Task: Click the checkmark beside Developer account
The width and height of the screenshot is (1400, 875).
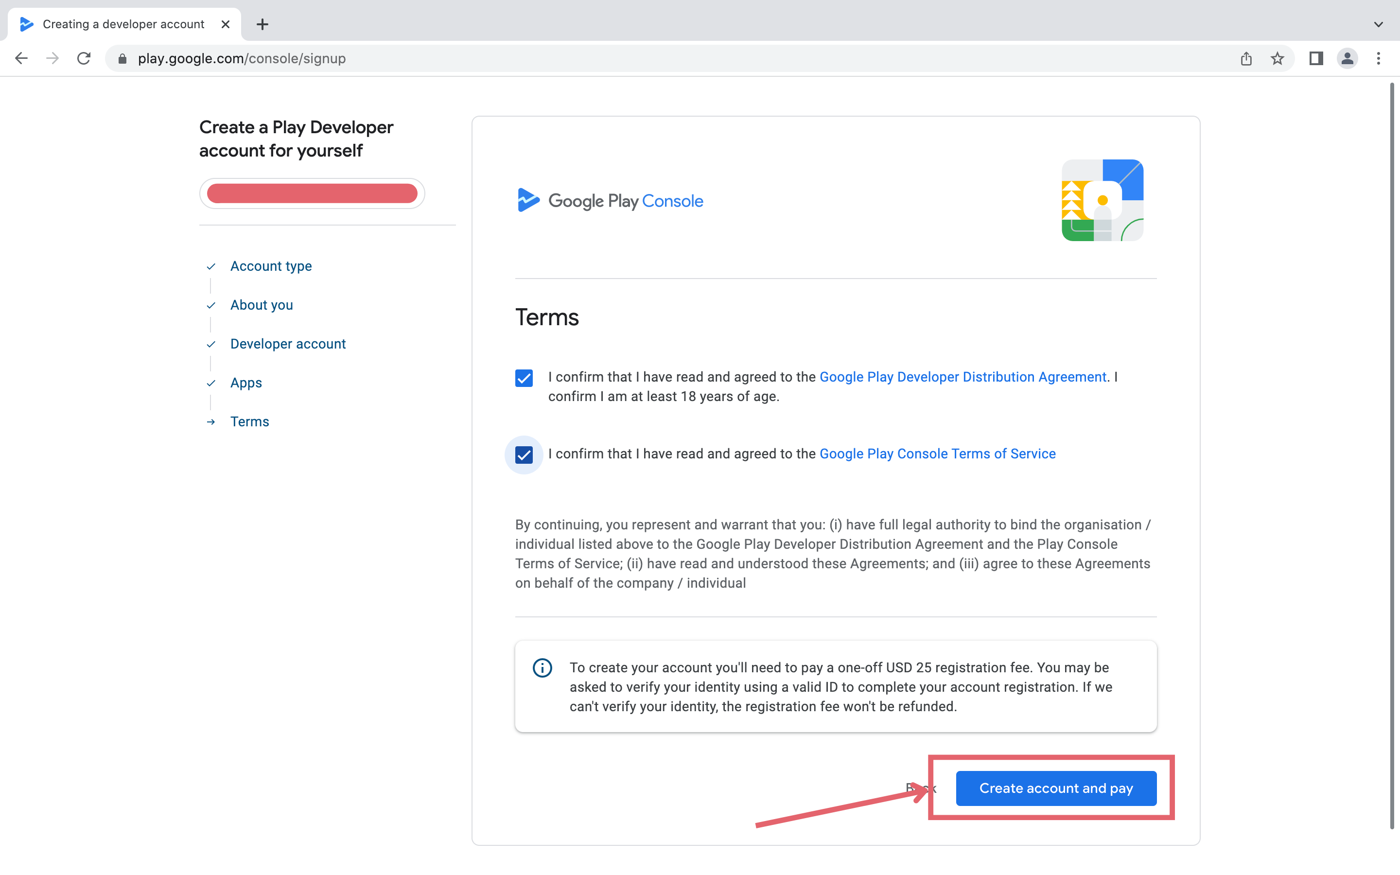Action: (x=211, y=344)
